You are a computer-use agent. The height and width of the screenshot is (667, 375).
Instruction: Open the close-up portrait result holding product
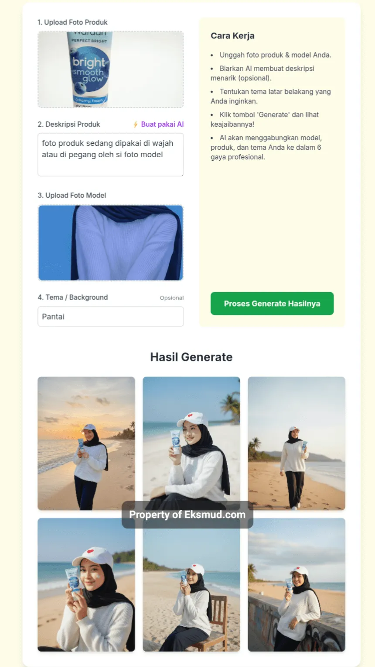click(86, 585)
